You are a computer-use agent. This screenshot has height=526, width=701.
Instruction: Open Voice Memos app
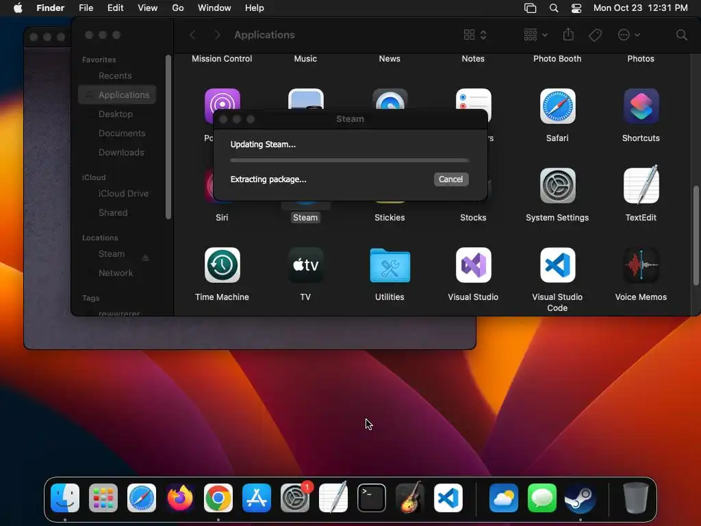click(x=641, y=265)
